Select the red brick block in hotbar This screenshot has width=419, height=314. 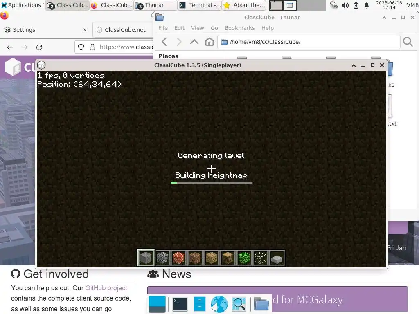point(178,258)
